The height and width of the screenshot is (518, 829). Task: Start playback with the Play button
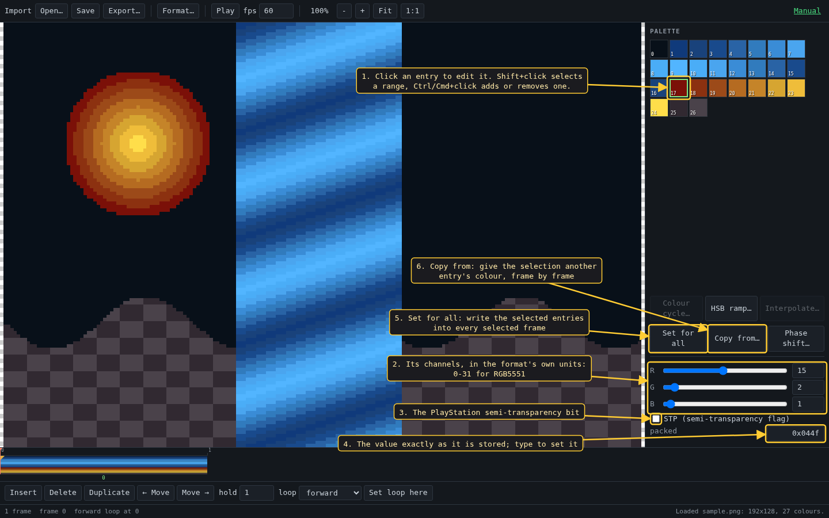(x=225, y=11)
